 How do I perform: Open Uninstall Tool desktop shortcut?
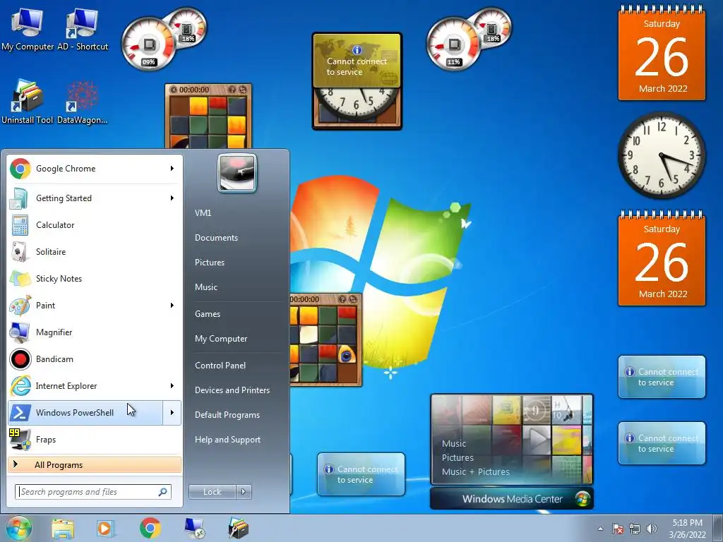[x=28, y=102]
